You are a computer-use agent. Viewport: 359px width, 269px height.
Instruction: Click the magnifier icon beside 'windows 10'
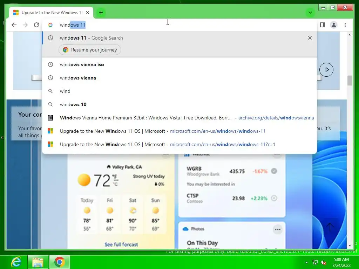[x=50, y=104]
